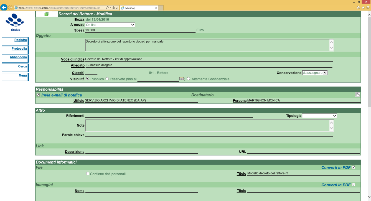Click the Persona link label
The width and height of the screenshot is (371, 201).
pyautogui.click(x=240, y=101)
